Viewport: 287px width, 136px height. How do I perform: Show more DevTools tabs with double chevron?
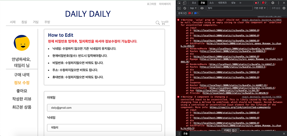coord(240,3)
